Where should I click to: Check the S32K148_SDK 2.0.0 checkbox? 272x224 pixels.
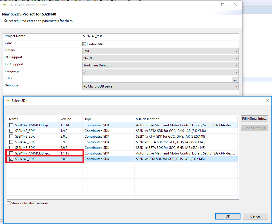(11, 136)
